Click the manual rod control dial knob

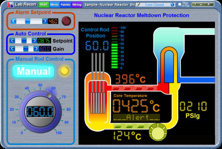click(x=40, y=112)
